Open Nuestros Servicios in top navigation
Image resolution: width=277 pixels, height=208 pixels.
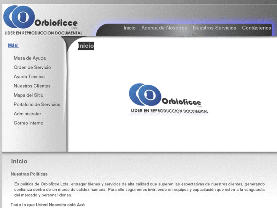tap(214, 28)
